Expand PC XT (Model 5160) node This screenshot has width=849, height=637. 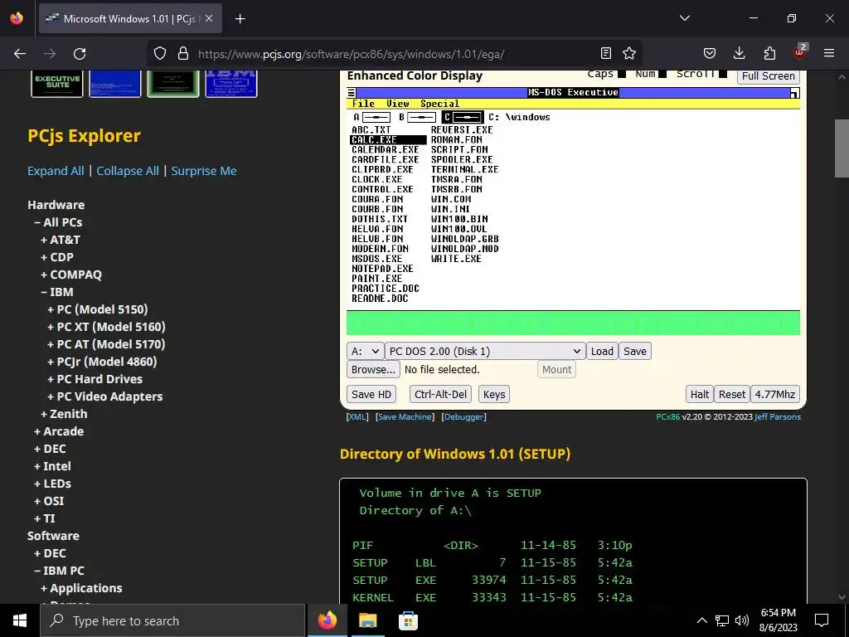106,327
